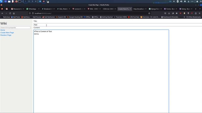Expand the list all tabs chevron
The height and width of the screenshot is (113, 202).
[200, 9]
